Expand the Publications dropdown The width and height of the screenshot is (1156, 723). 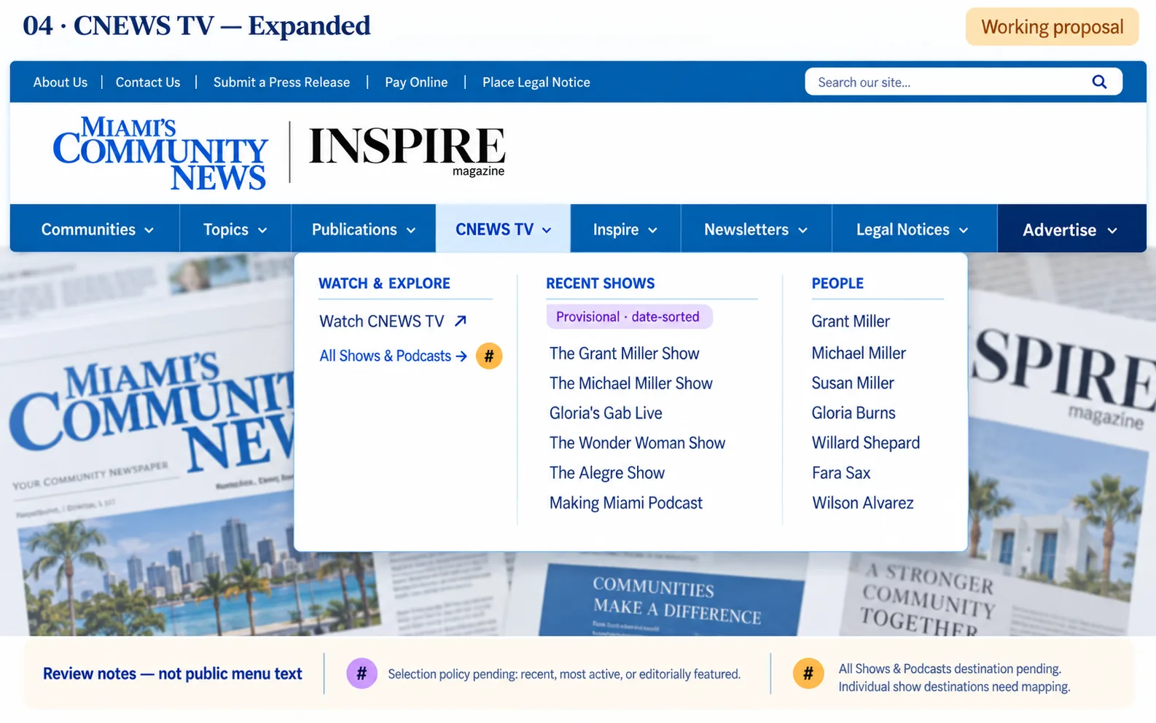tap(364, 230)
